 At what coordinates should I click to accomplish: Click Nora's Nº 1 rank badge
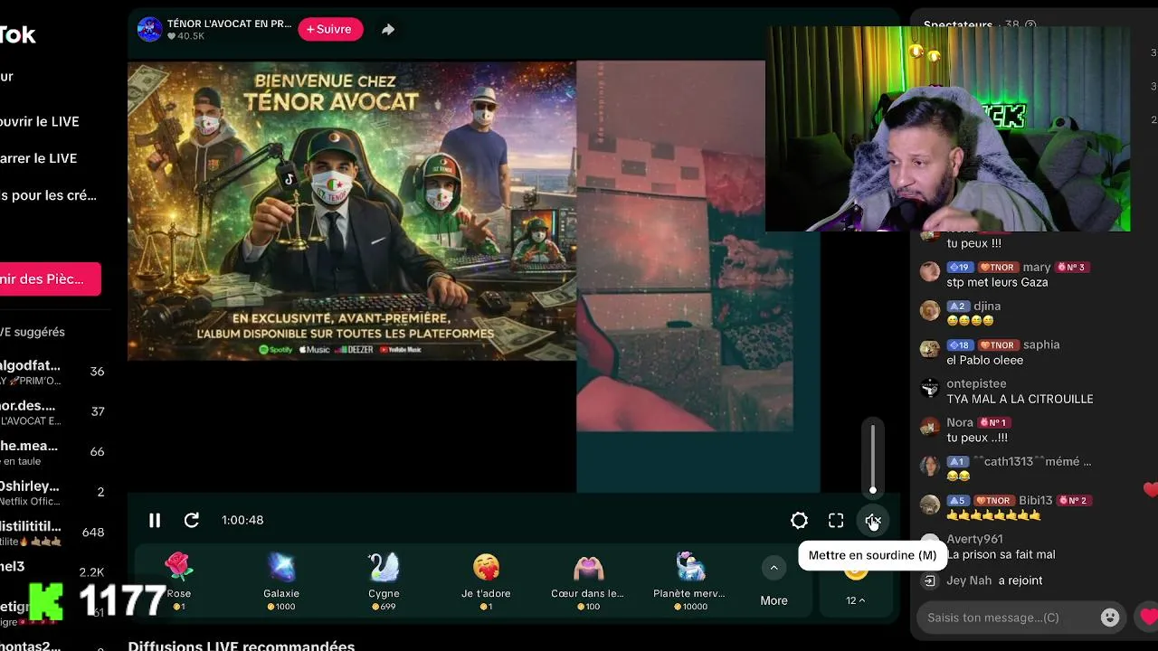(993, 422)
